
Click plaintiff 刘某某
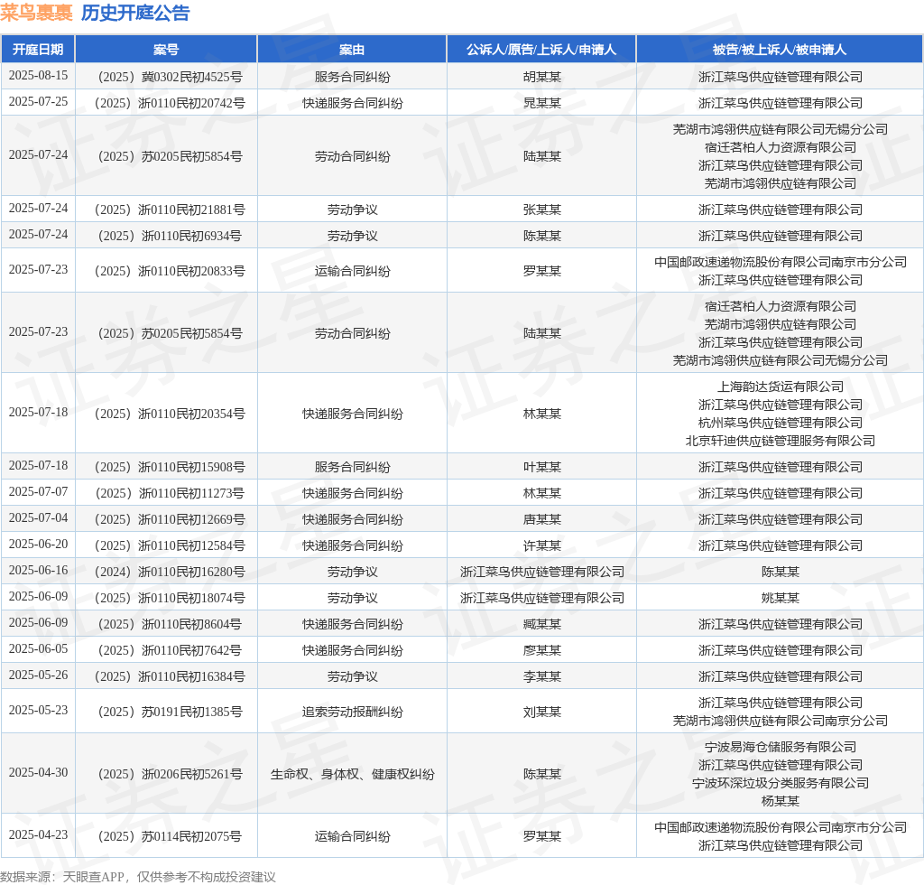tap(542, 713)
